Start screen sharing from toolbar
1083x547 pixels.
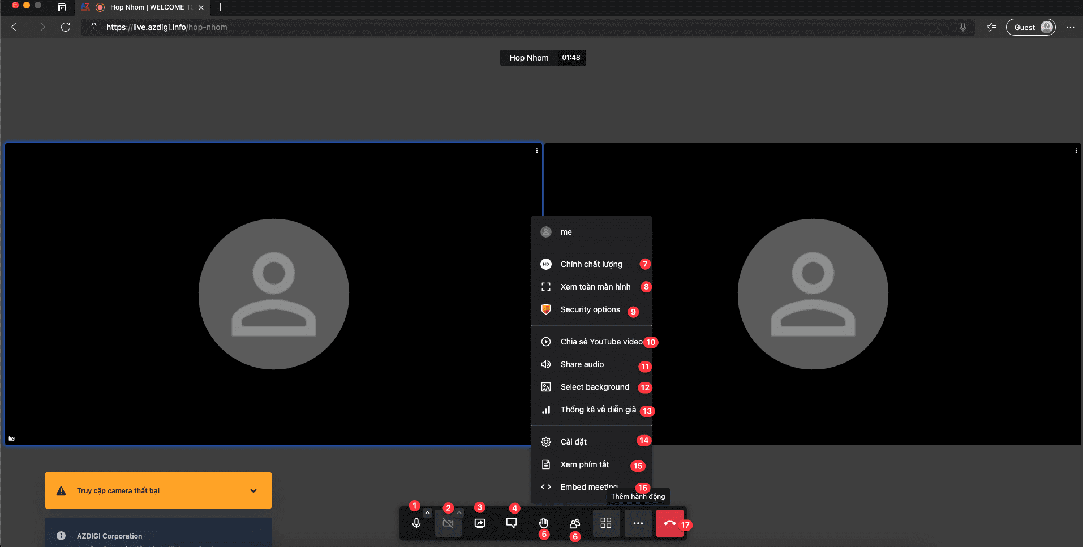480,523
